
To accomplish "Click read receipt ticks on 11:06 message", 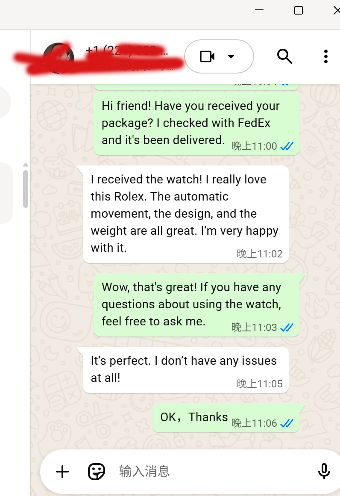I will pos(287,423).
